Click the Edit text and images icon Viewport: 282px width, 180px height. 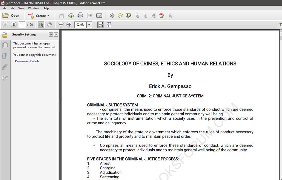coord(90,16)
